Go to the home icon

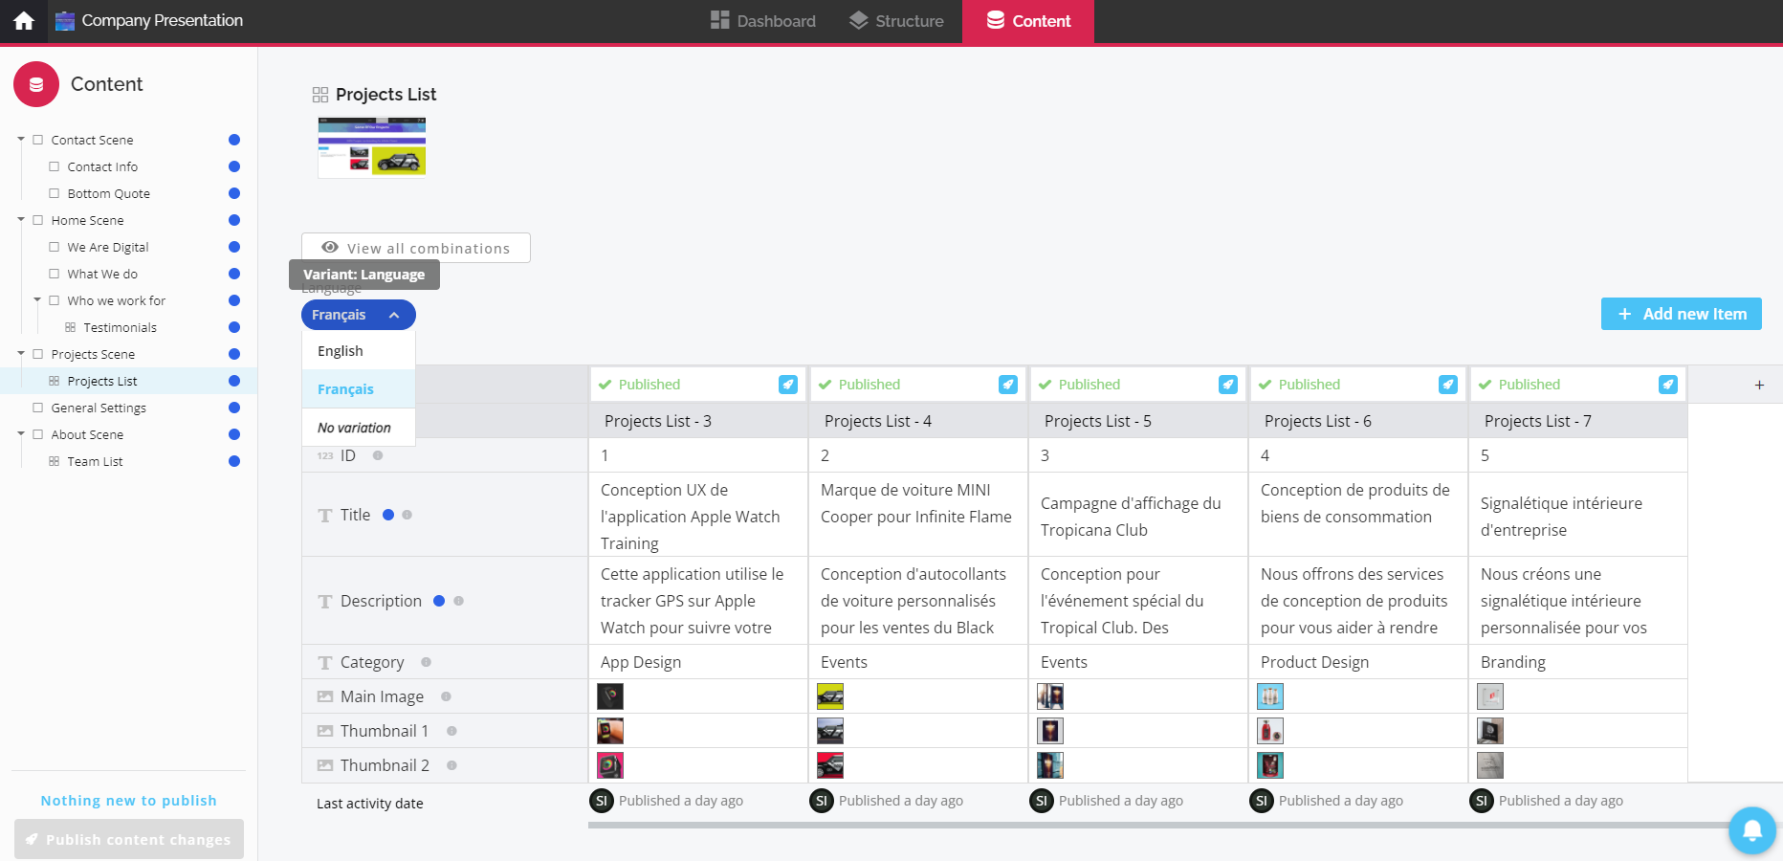24,21
